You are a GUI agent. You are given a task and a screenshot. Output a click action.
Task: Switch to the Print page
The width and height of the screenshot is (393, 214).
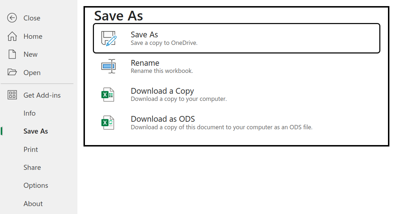31,149
